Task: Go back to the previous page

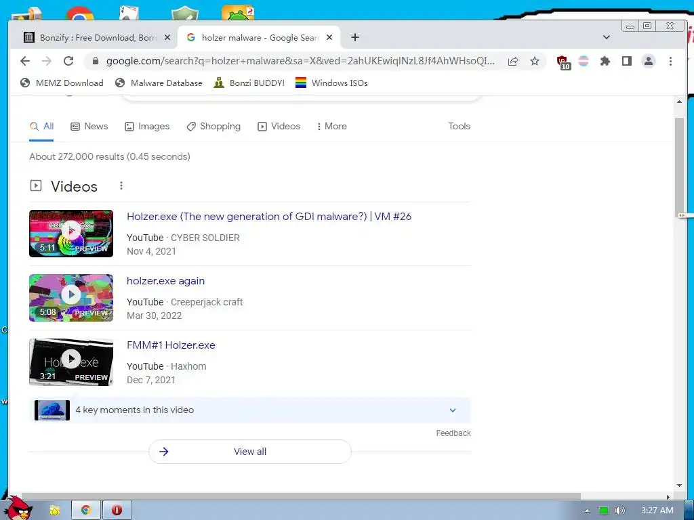Action: (x=25, y=61)
